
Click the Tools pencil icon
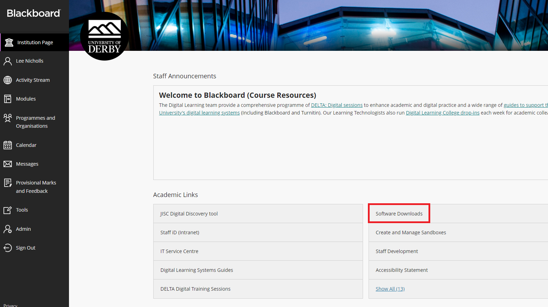(x=8, y=210)
